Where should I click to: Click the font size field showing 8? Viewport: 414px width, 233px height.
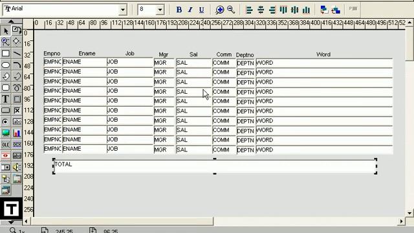(147, 10)
